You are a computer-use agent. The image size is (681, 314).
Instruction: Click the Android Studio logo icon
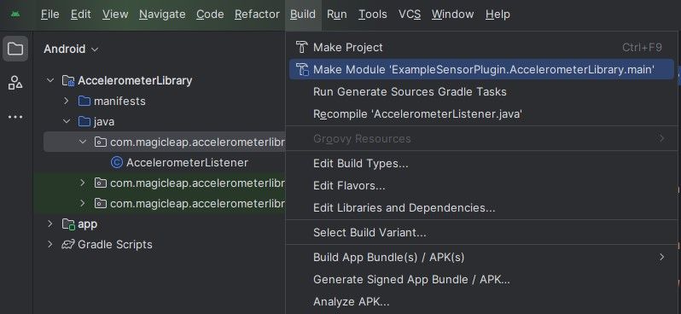(x=15, y=14)
